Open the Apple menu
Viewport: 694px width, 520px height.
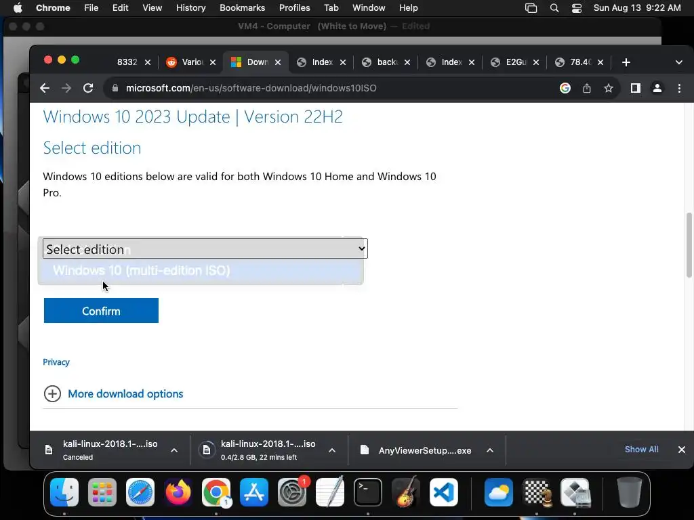pos(18,8)
